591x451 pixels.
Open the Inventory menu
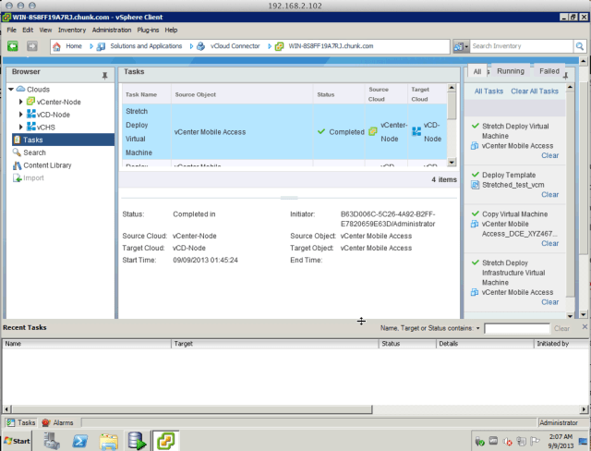(x=72, y=30)
